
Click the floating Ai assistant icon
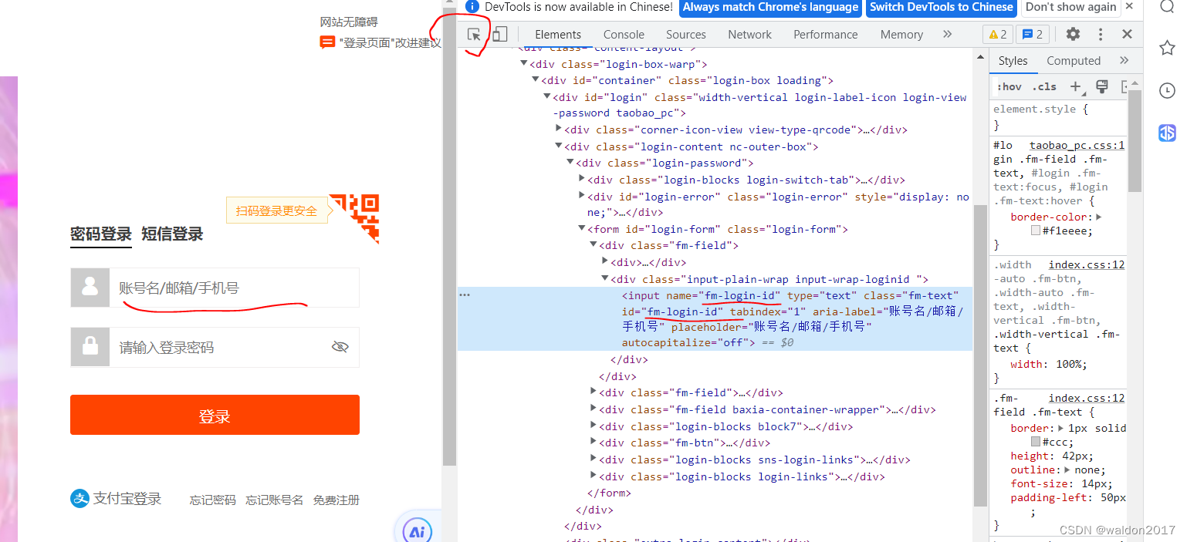[x=418, y=531]
